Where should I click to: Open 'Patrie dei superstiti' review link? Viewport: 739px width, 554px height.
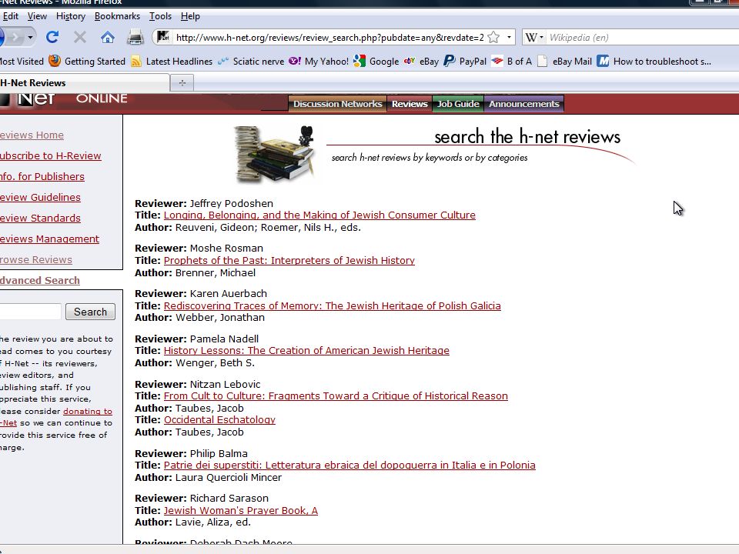[349, 465]
